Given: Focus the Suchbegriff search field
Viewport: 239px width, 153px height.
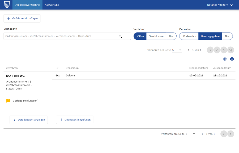Looking at the screenshot, I should coord(67,36).
